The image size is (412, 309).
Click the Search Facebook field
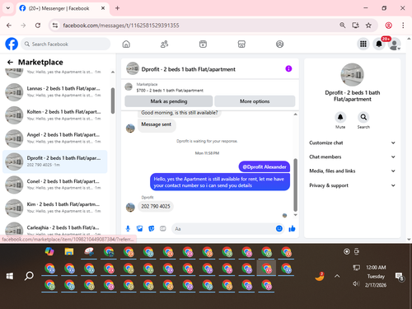(65, 44)
